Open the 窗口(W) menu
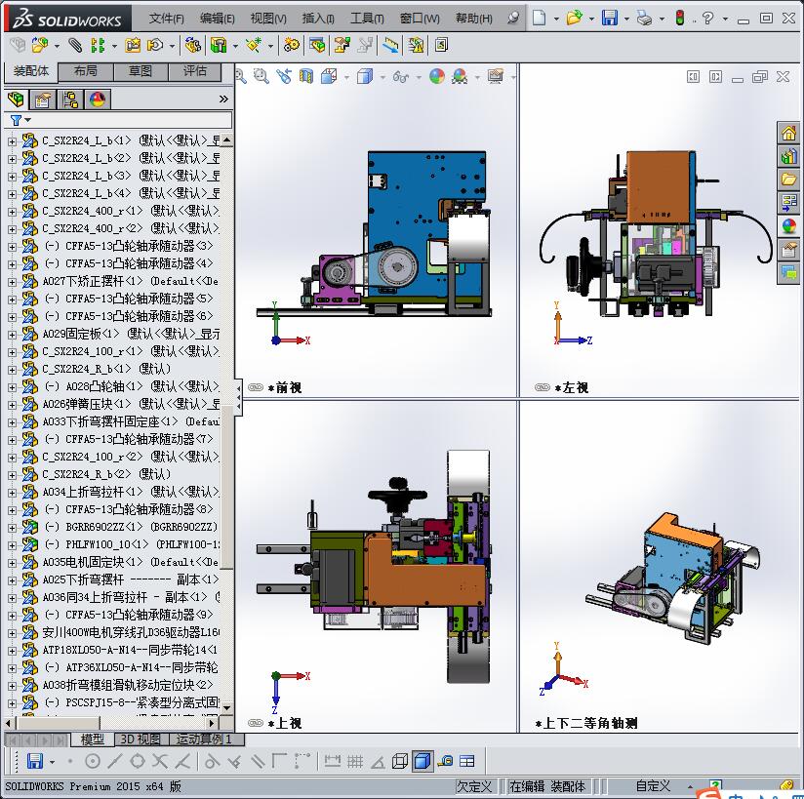 pos(420,19)
